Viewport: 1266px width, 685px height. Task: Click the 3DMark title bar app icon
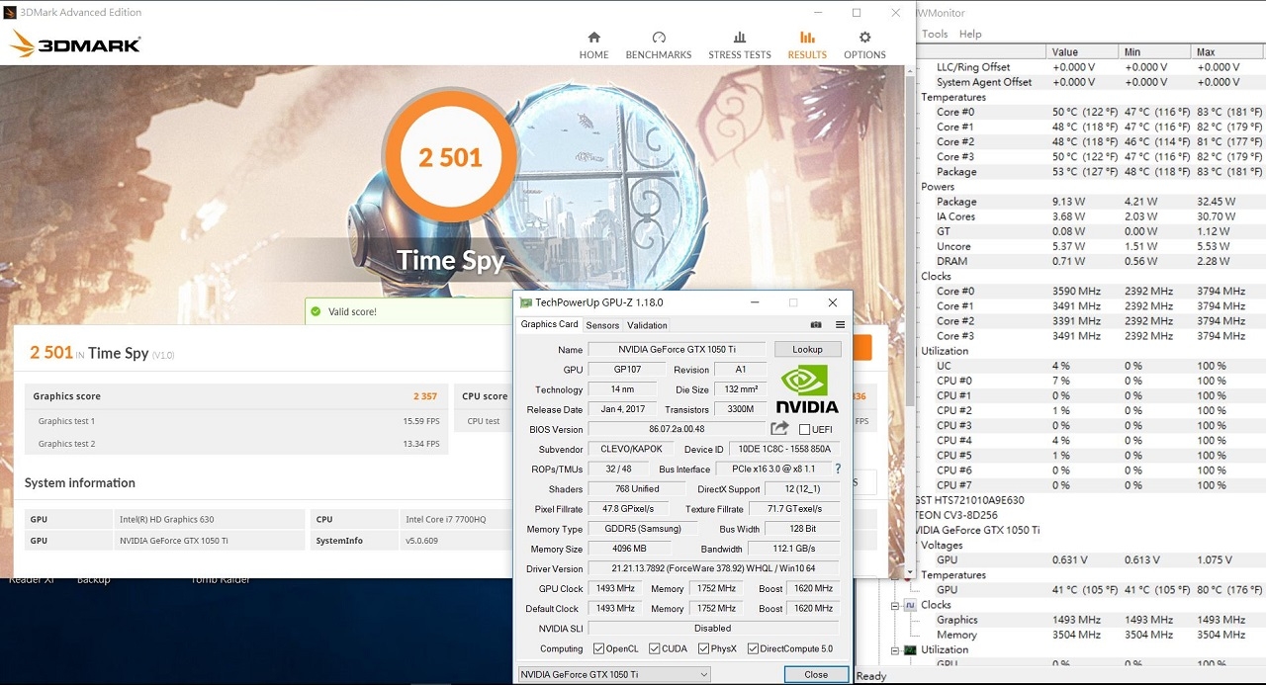tap(11, 12)
